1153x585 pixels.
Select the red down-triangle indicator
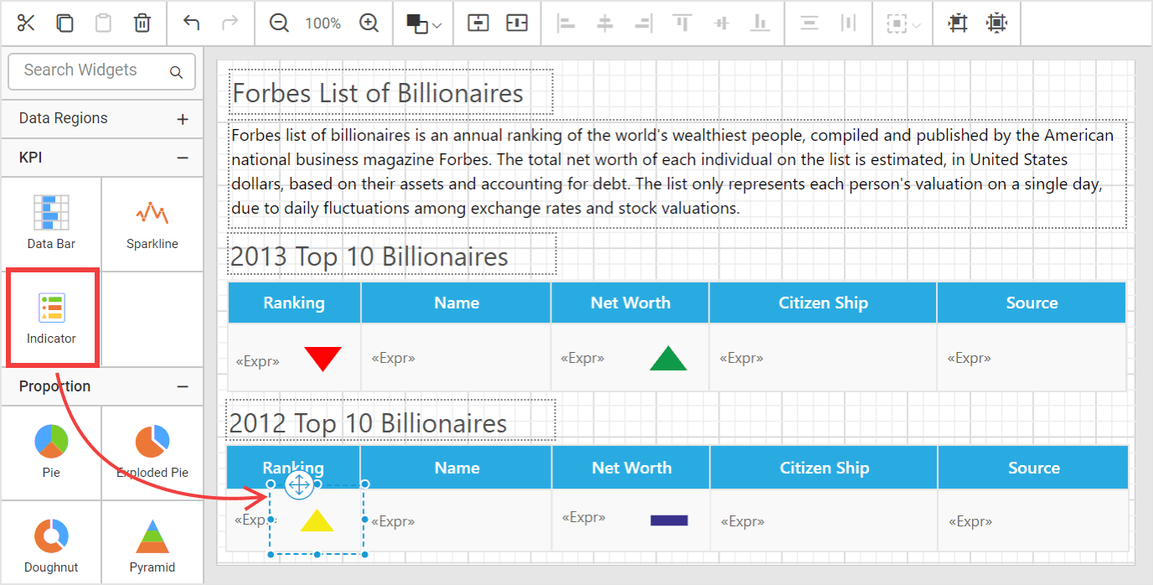(x=323, y=359)
